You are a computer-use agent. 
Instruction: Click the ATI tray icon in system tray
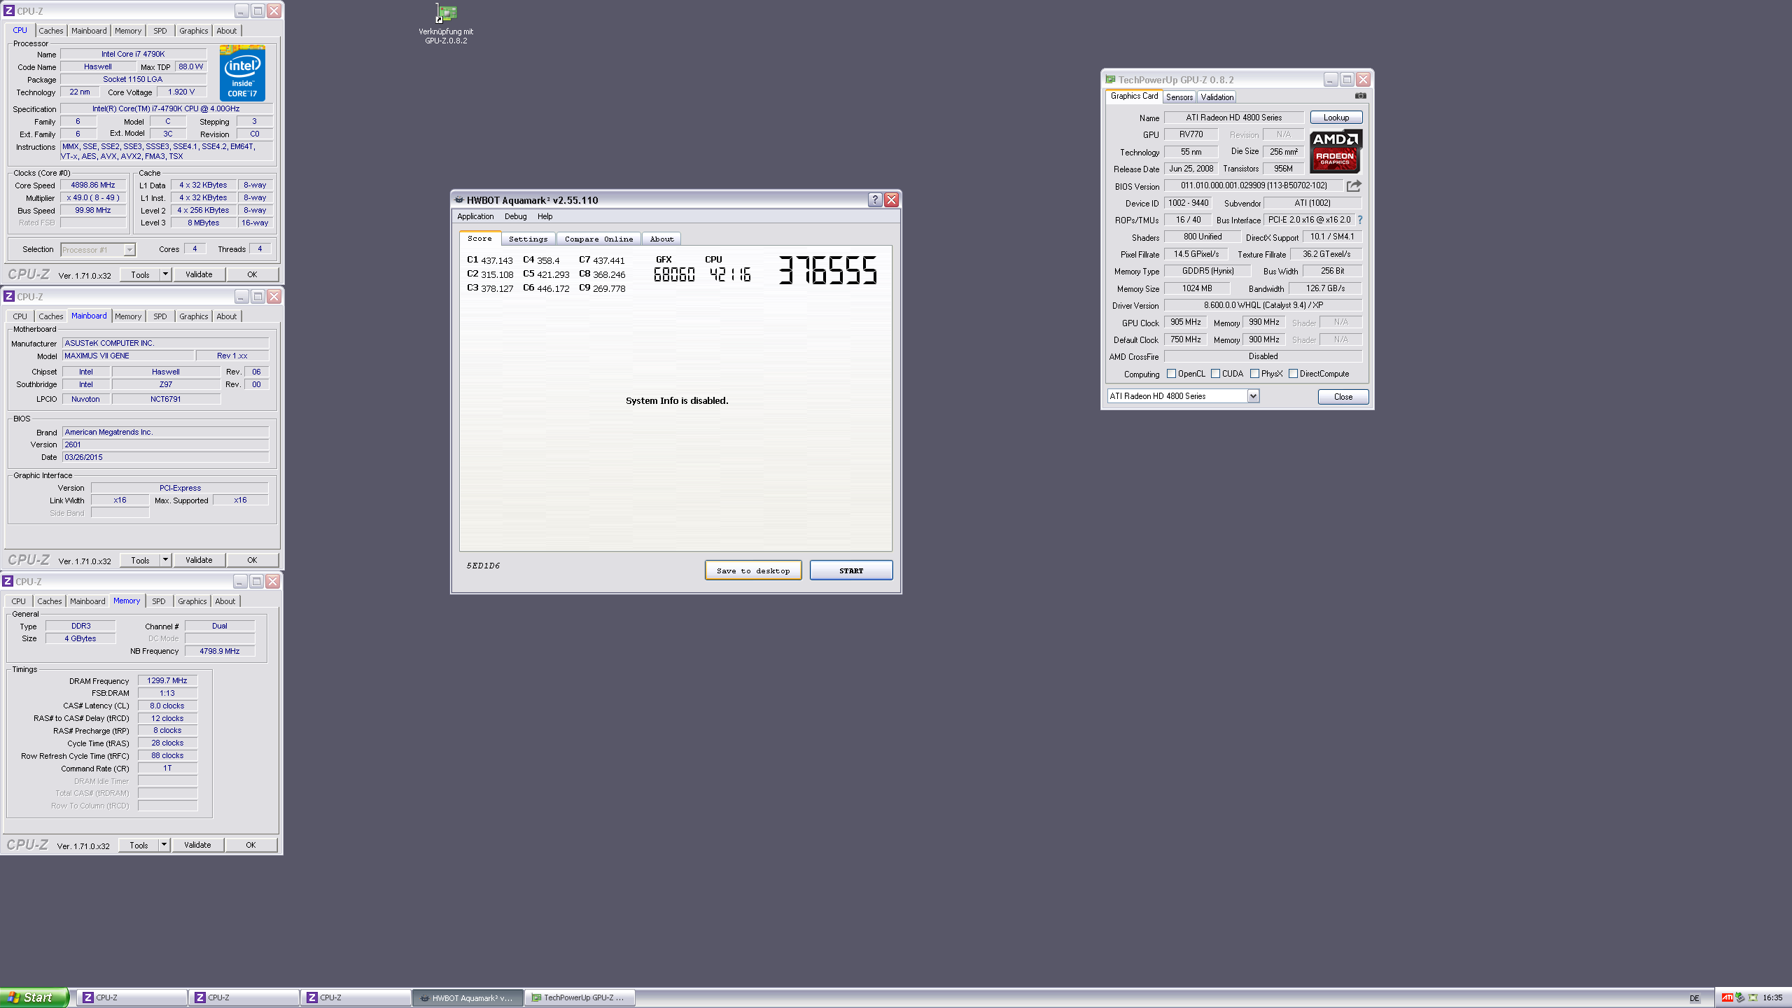pos(1727,997)
